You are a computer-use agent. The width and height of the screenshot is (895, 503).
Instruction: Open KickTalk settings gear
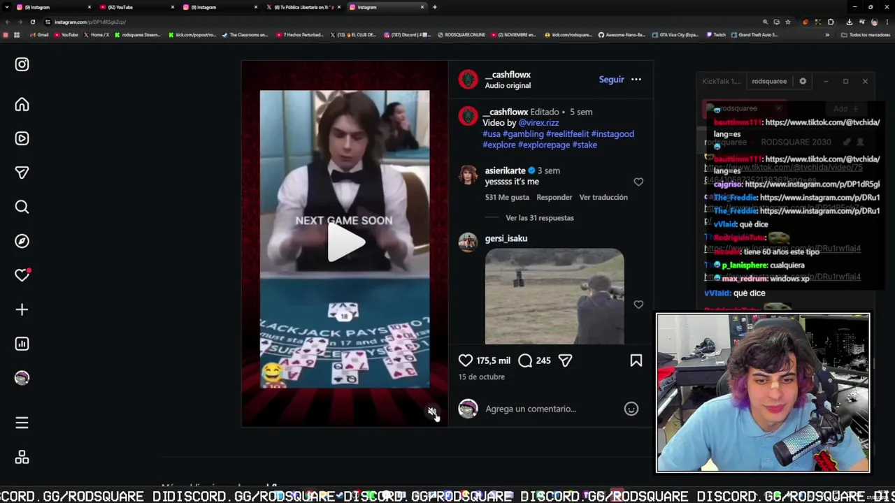[803, 81]
